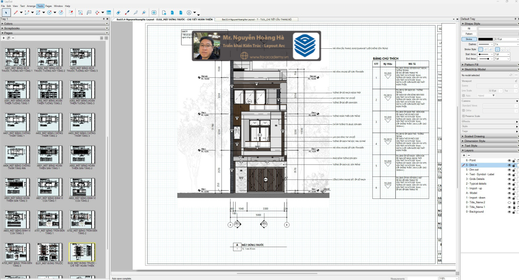The image size is (519, 280).
Task: Open the Window menu
Action: click(x=58, y=6)
